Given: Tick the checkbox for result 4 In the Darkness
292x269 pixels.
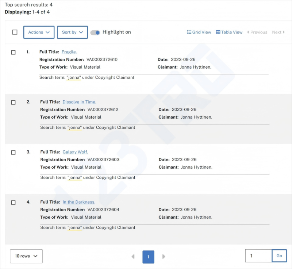Looking at the screenshot, I should pyautogui.click(x=14, y=202).
